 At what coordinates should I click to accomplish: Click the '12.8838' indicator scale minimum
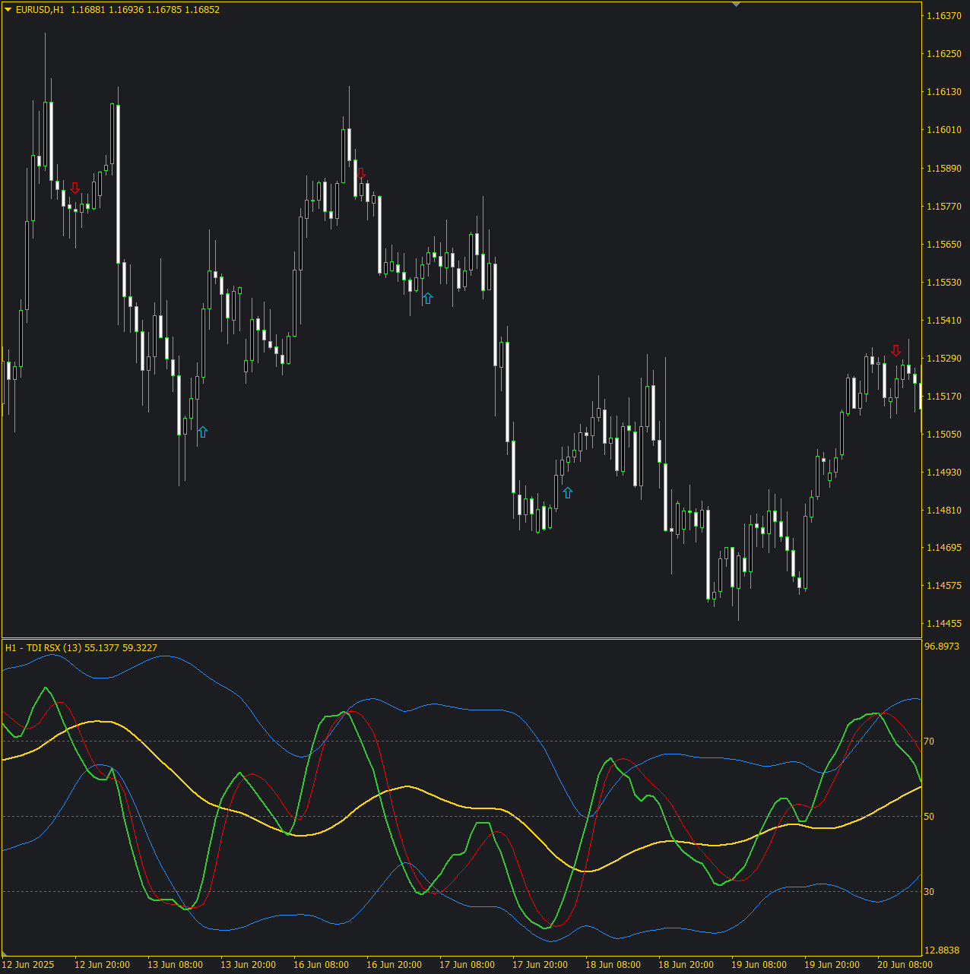[x=942, y=950]
